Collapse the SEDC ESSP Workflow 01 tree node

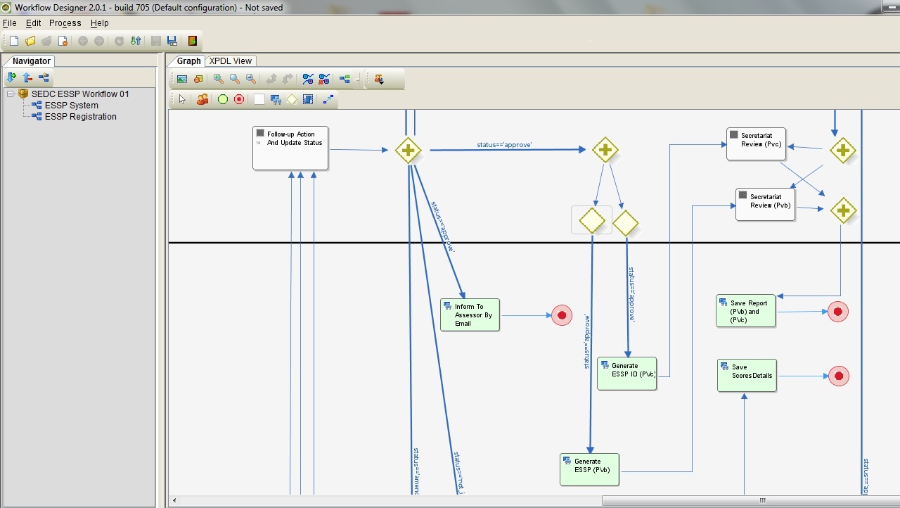pos(11,94)
